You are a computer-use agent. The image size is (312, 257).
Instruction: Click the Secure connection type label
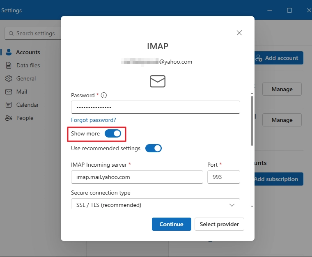point(101,193)
